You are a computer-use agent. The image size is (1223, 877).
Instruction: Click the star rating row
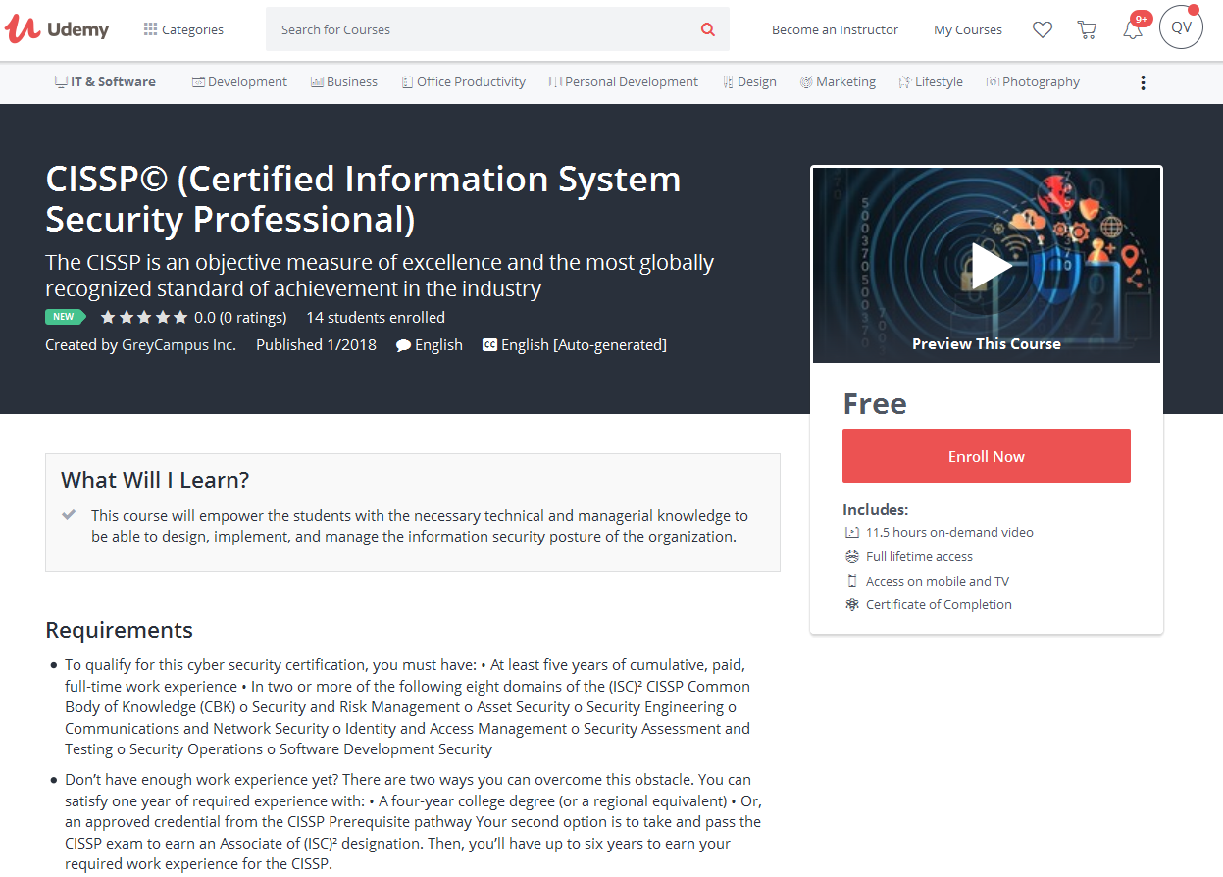(x=144, y=318)
